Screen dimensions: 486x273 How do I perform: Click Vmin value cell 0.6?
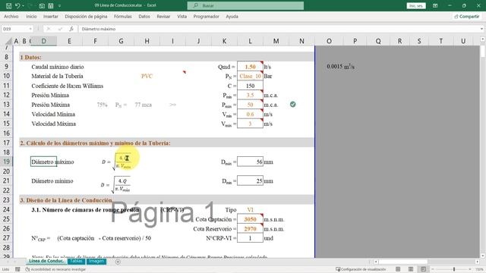[x=250, y=115]
